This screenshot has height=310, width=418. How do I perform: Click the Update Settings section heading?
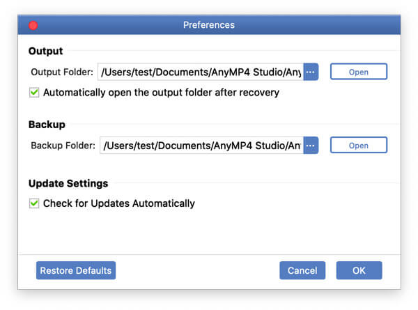click(x=68, y=184)
